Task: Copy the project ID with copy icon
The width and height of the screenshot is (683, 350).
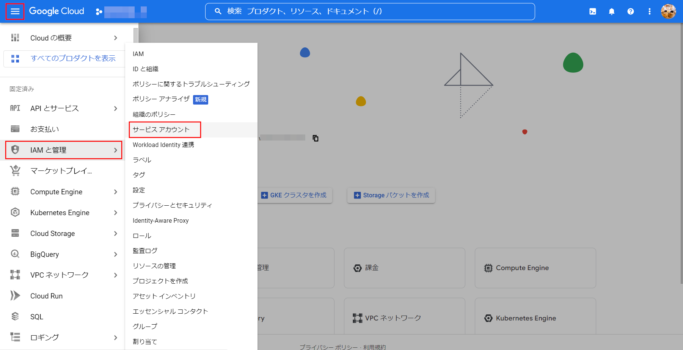Action: (x=316, y=138)
